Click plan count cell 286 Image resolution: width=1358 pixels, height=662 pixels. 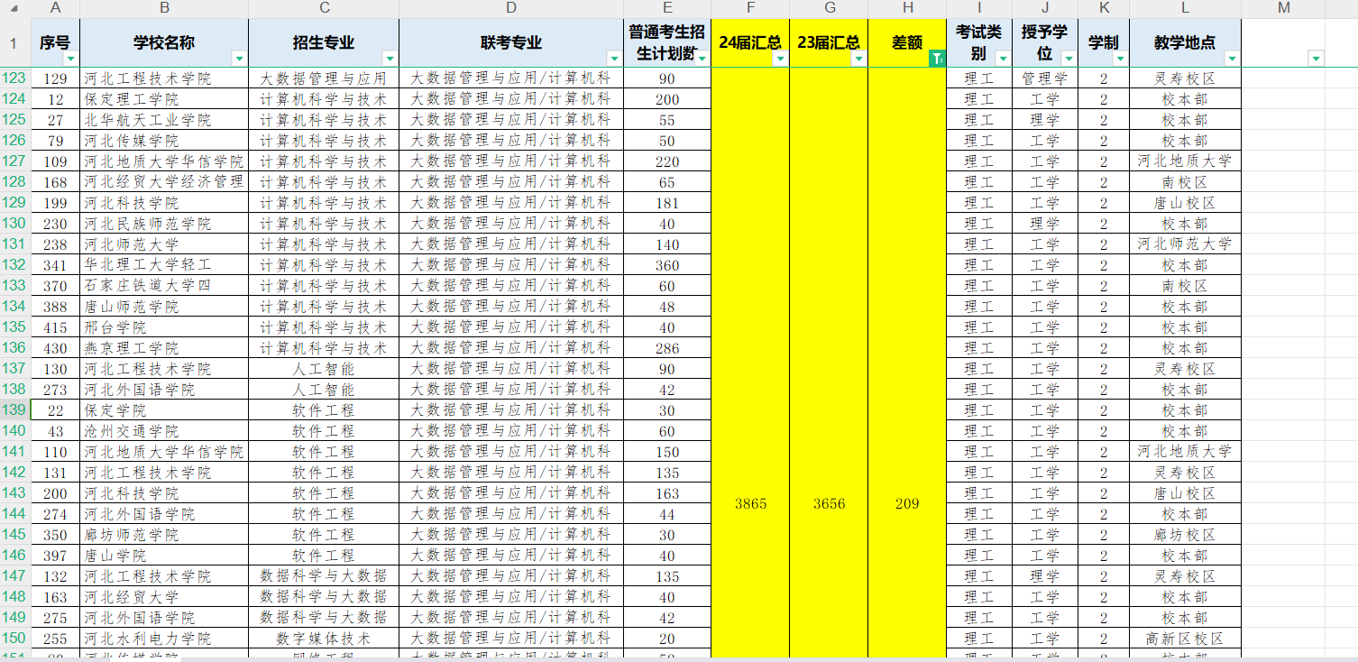[x=667, y=348]
